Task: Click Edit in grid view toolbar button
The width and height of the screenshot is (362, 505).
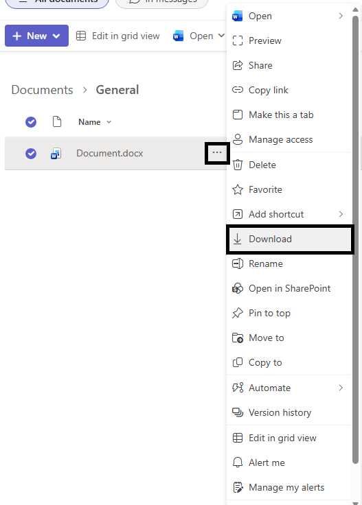Action: pos(118,36)
